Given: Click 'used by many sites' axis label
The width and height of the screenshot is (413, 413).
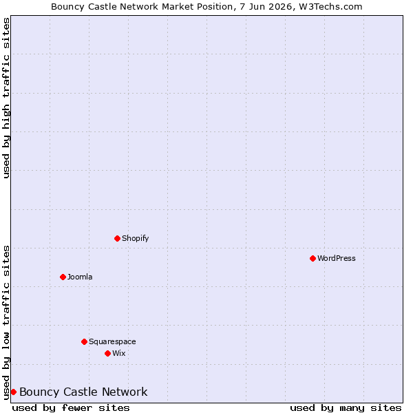Looking at the screenshot, I should (x=346, y=408).
